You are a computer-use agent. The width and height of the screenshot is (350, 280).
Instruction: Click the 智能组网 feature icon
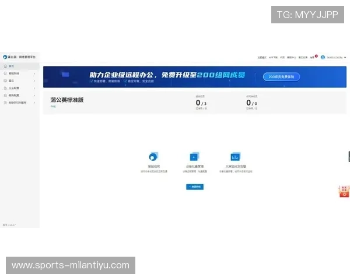click(x=153, y=157)
